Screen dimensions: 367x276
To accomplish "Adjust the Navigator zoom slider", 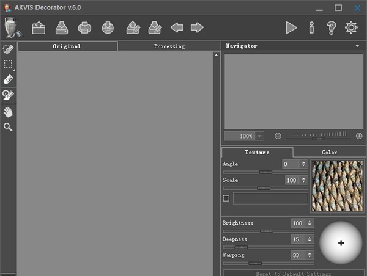I will pos(319,139).
